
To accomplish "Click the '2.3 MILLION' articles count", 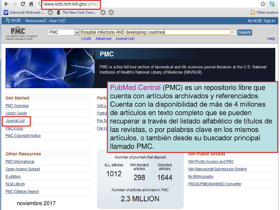I will pyautogui.click(x=140, y=199).
